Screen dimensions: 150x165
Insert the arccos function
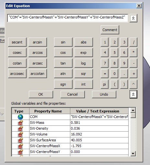[38, 53]
